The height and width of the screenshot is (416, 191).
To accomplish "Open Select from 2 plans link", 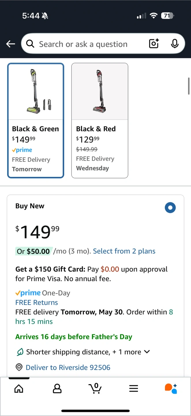I will (124, 251).
